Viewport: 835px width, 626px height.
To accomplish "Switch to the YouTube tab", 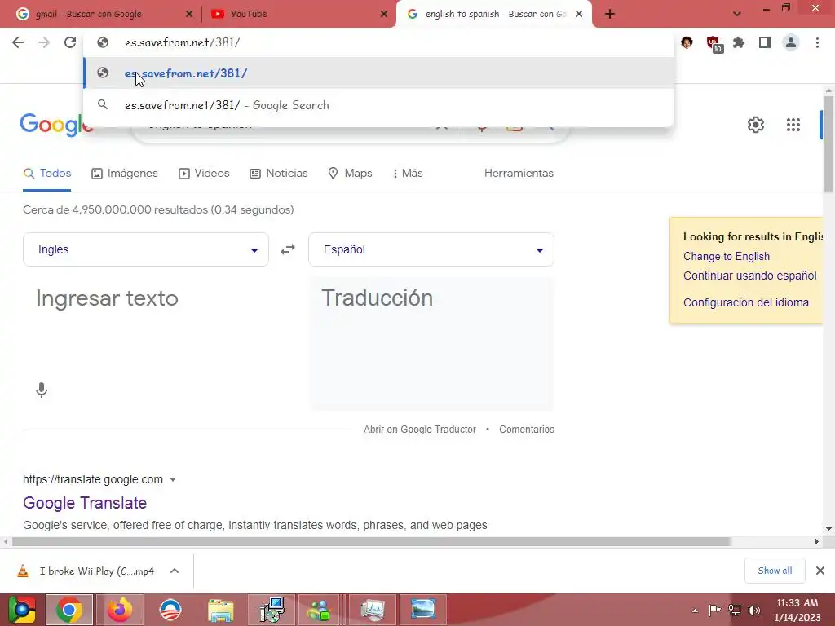I will (x=298, y=14).
